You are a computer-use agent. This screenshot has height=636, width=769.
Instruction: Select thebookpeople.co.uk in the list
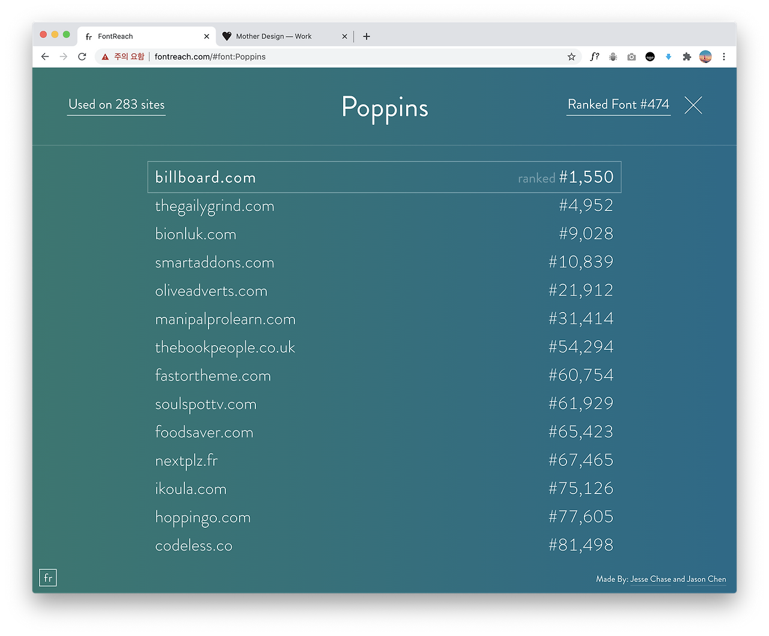pos(384,347)
